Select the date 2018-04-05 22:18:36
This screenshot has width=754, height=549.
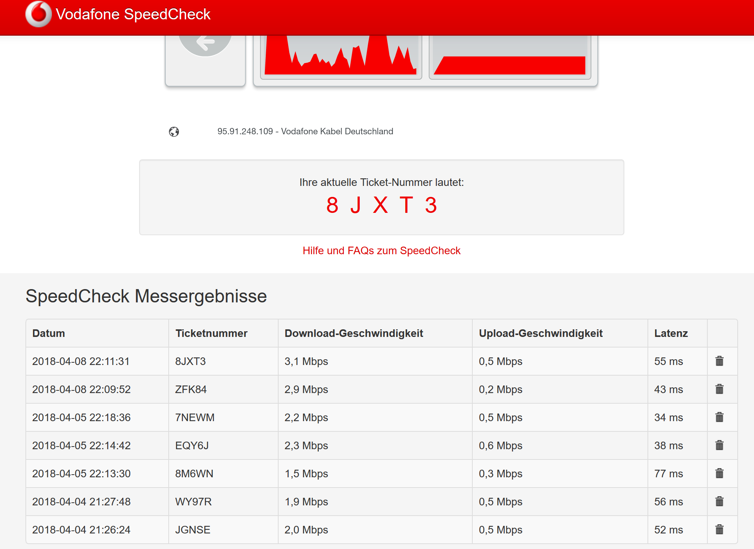pos(81,417)
